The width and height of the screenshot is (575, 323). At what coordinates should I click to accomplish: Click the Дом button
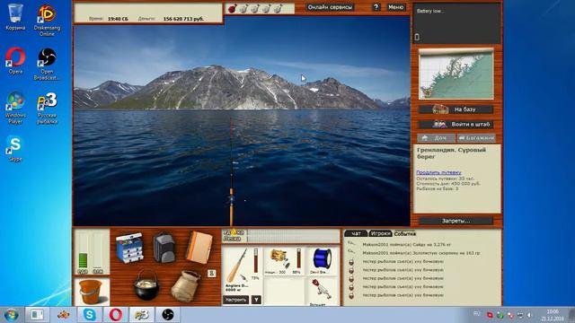click(x=436, y=137)
